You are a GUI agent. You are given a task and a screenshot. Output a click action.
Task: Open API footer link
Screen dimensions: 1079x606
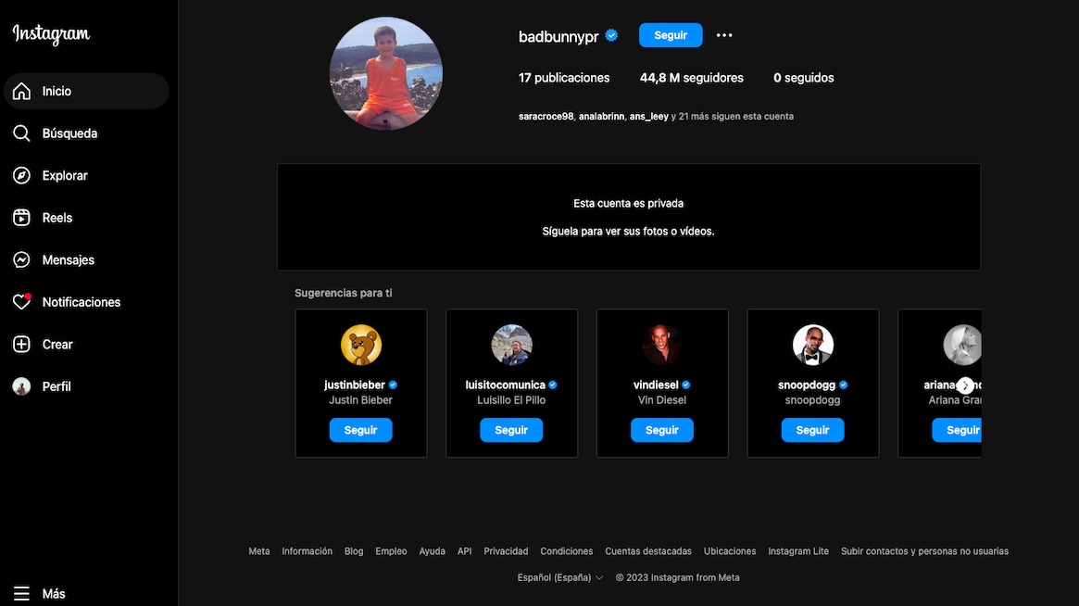click(x=465, y=551)
